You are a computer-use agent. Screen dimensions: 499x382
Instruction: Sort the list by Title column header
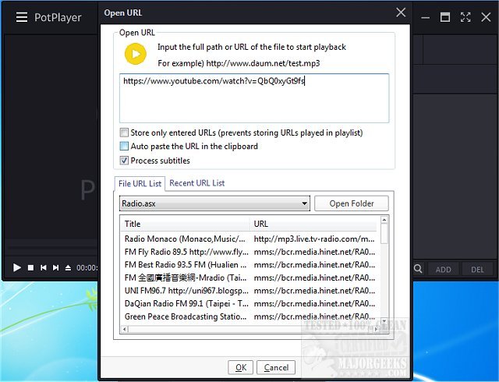(x=185, y=224)
